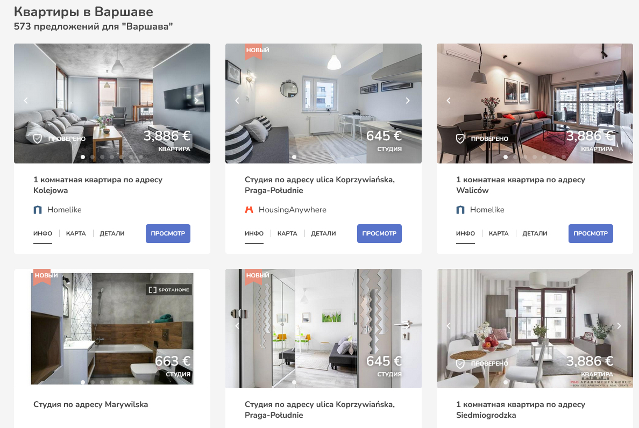639x428 pixels.
Task: Select second carousel dot on Kolejowa photo
Action: click(93, 157)
